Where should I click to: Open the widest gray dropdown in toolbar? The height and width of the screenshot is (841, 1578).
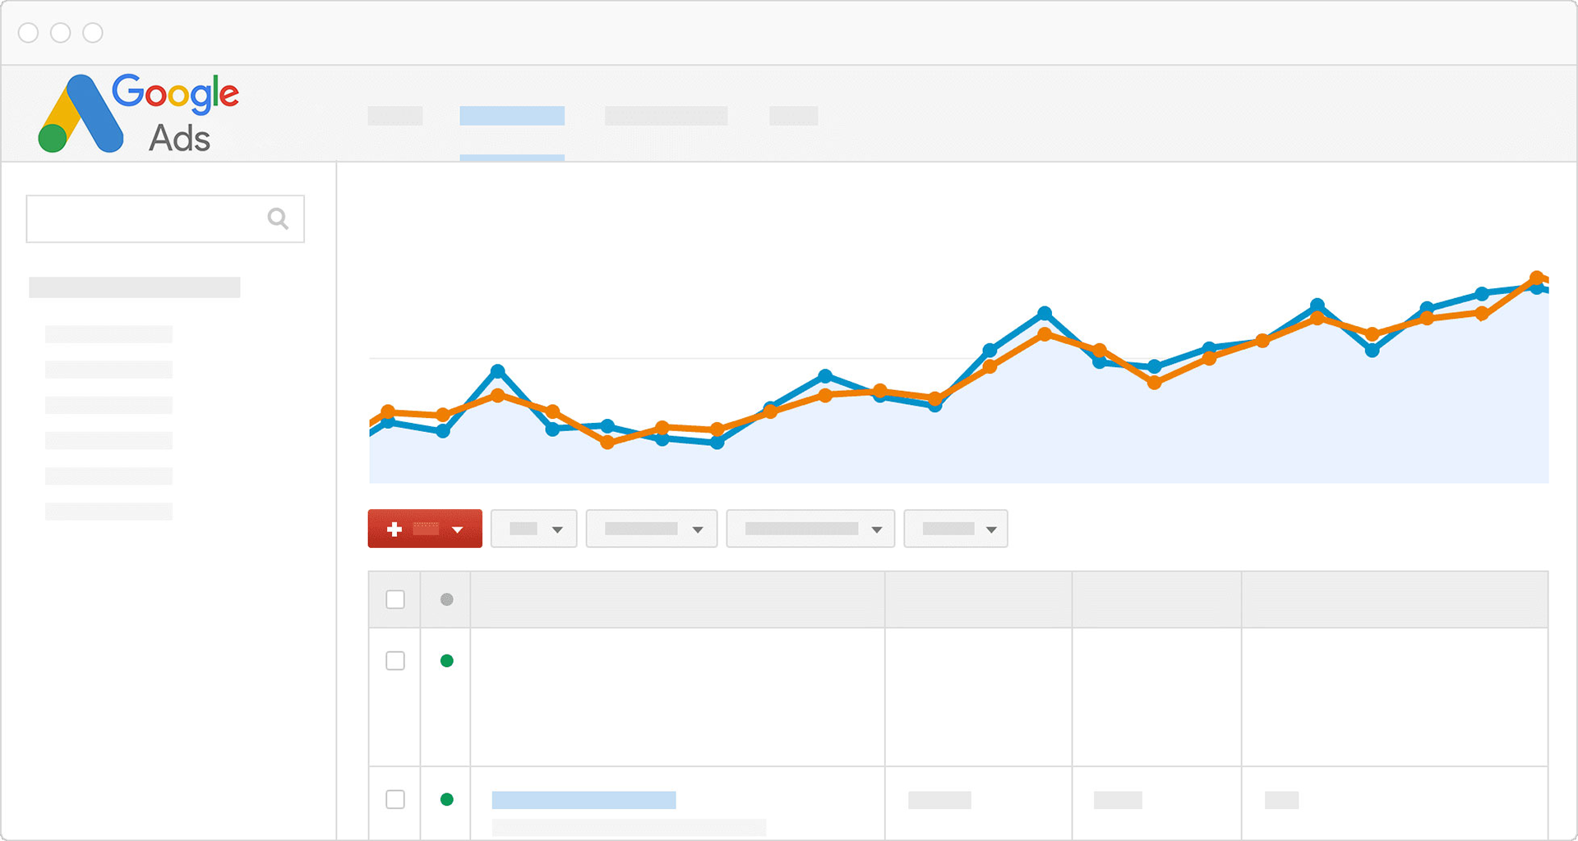click(x=810, y=529)
